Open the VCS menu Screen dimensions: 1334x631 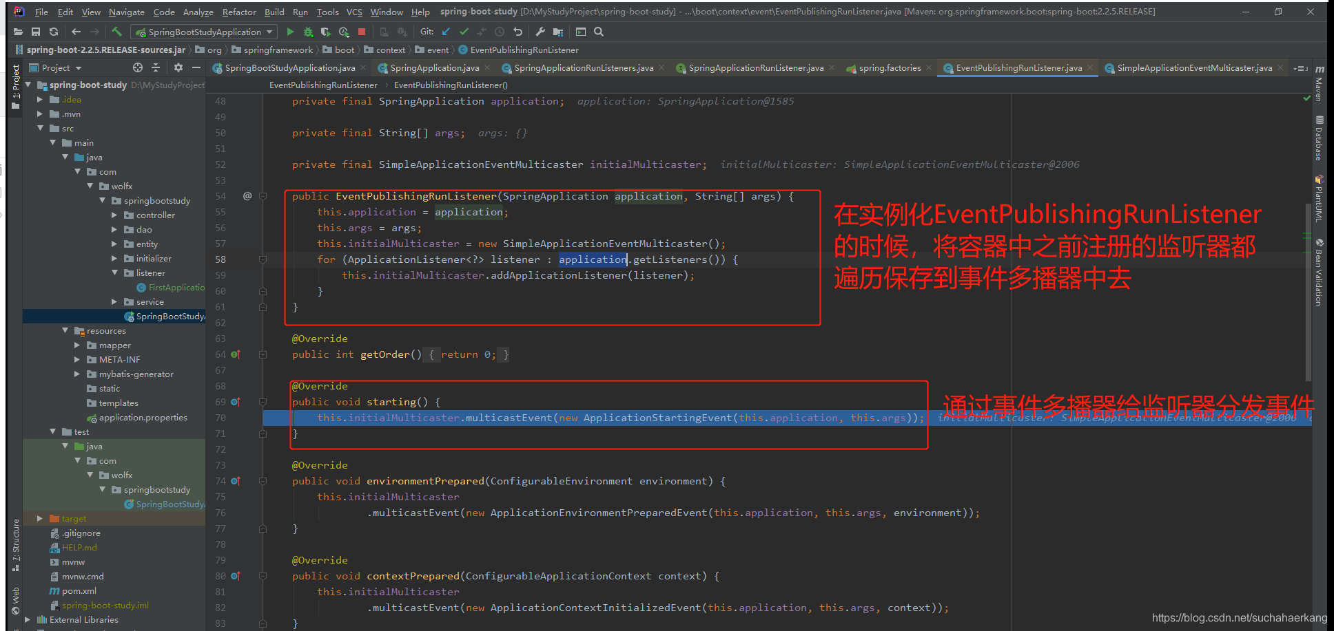point(354,12)
